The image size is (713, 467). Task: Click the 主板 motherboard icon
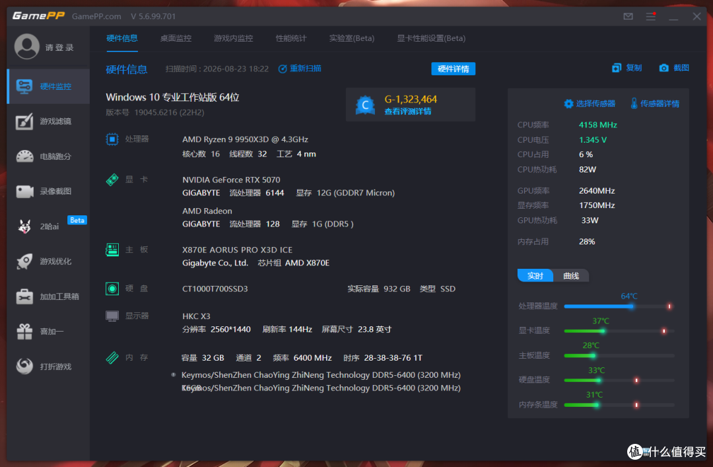point(112,250)
